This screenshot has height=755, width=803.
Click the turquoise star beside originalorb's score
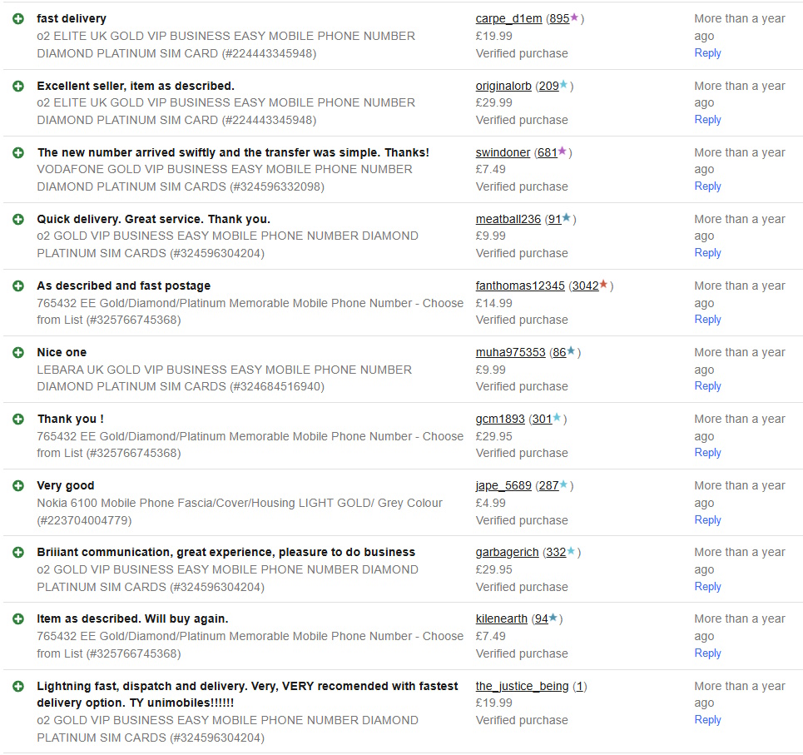[563, 85]
